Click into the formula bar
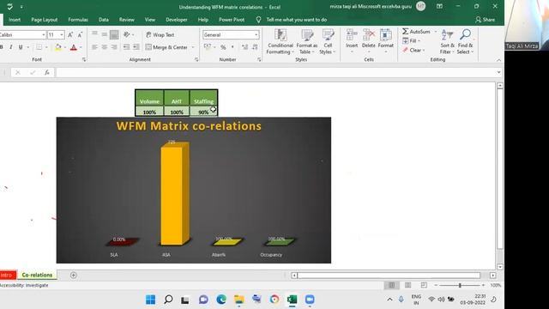 point(276,72)
